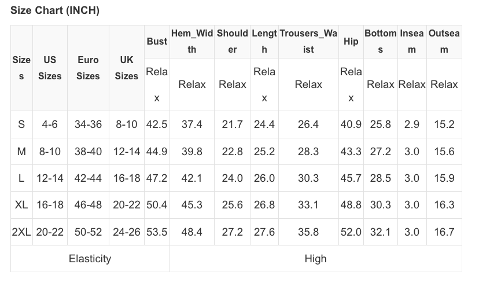Select UK size 20-22 cell
The width and height of the screenshot is (479, 286).
point(127,205)
